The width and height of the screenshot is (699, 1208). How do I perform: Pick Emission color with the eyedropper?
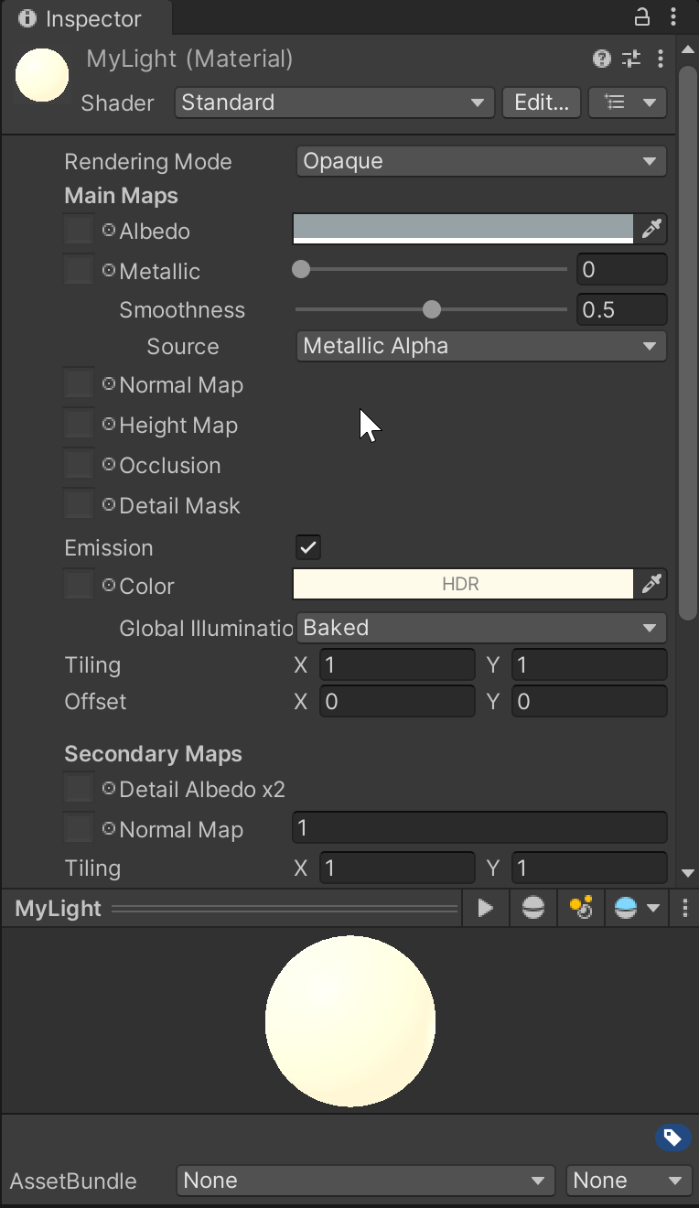click(651, 584)
